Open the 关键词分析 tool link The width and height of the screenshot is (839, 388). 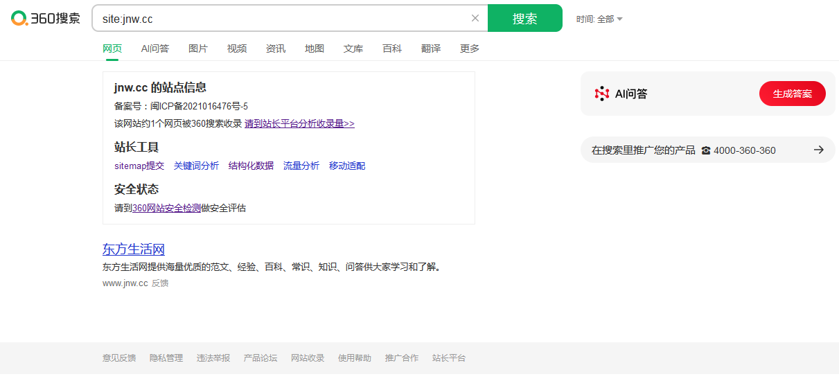coord(196,166)
